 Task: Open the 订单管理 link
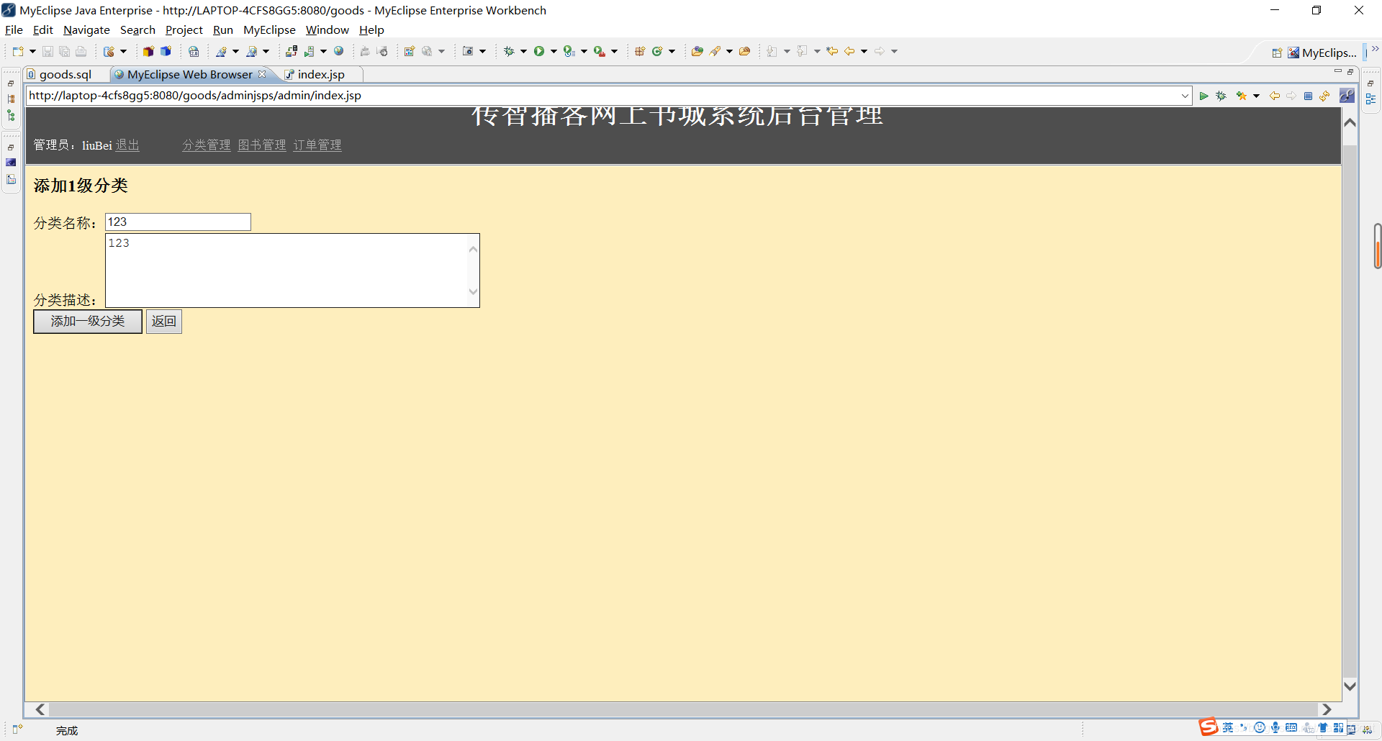[317, 145]
